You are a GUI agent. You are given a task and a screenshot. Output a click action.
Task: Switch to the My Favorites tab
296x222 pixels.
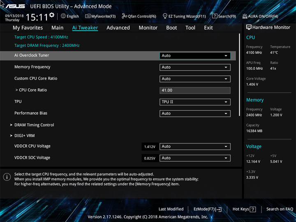pos(28,28)
